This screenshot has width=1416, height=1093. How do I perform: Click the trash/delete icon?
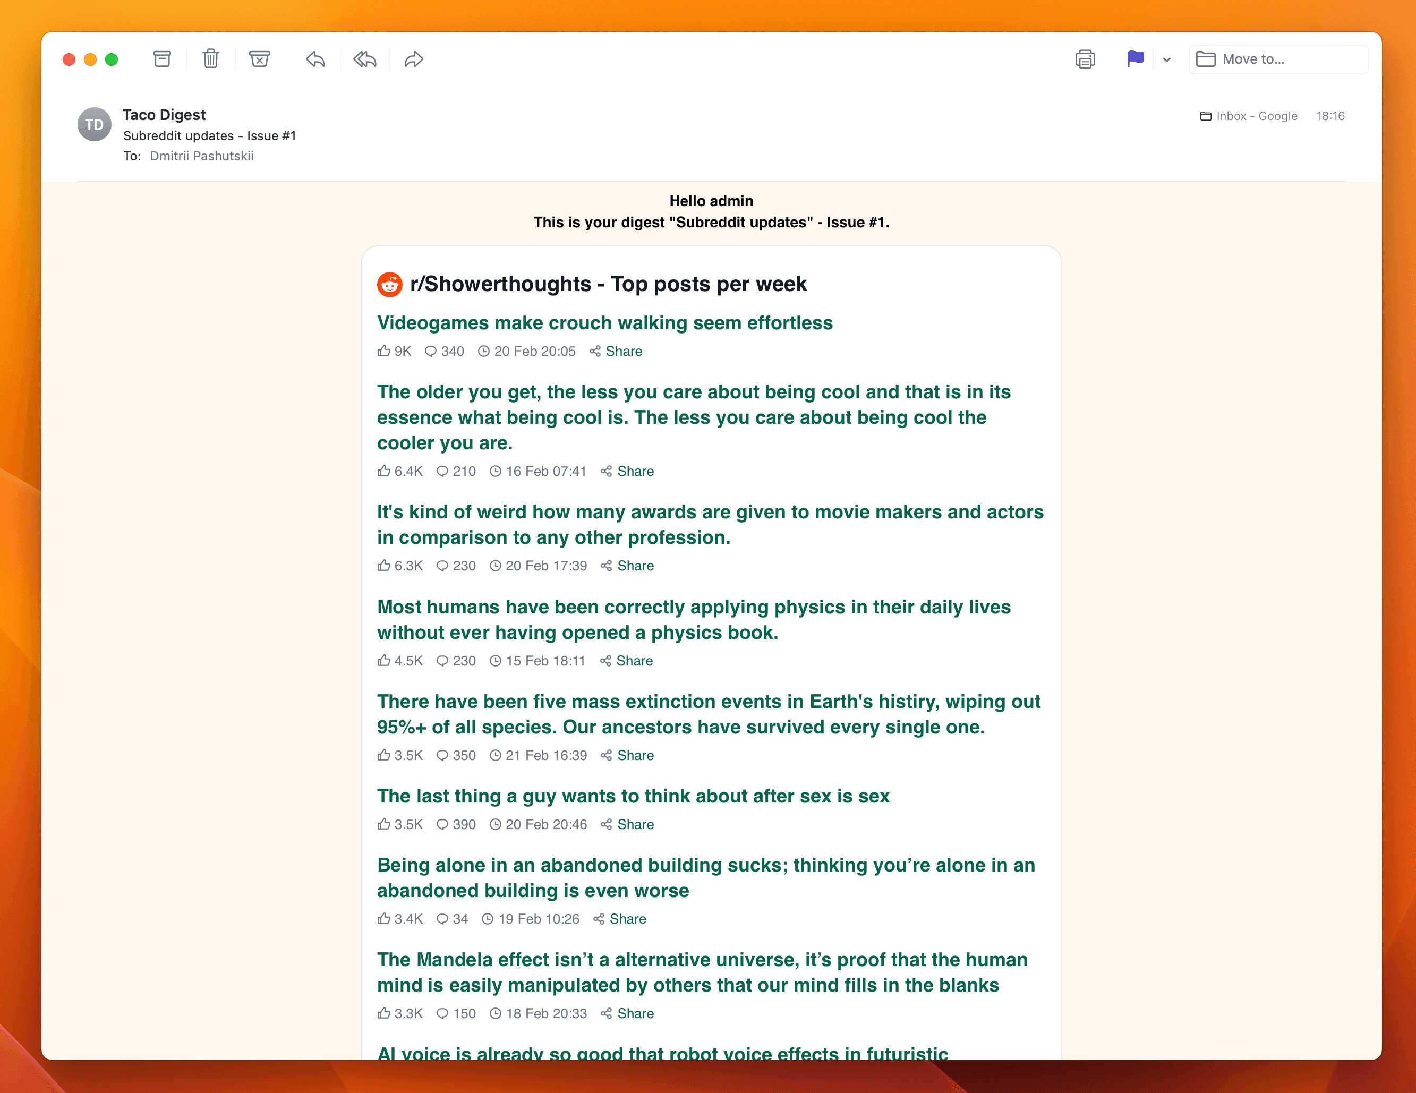(x=211, y=58)
